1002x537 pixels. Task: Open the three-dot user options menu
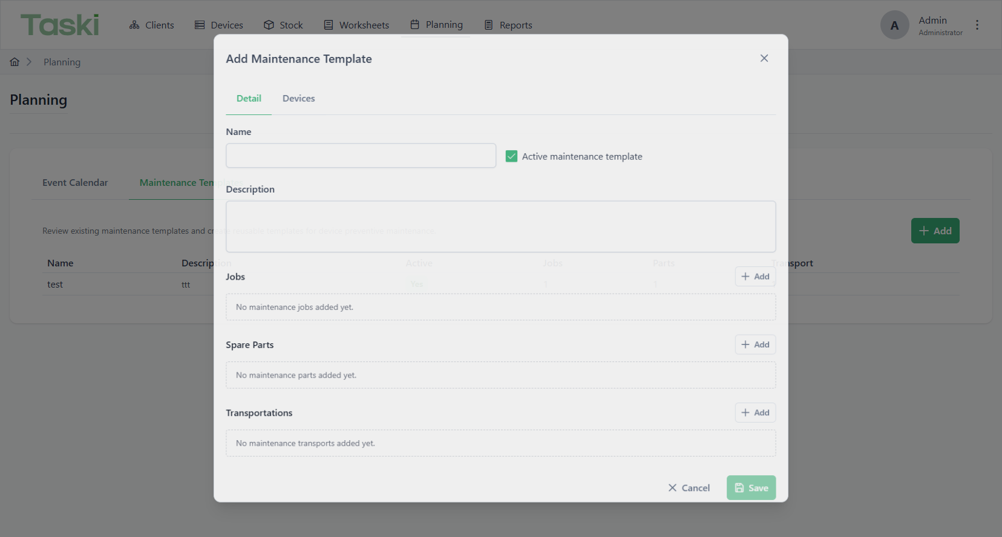tap(977, 25)
